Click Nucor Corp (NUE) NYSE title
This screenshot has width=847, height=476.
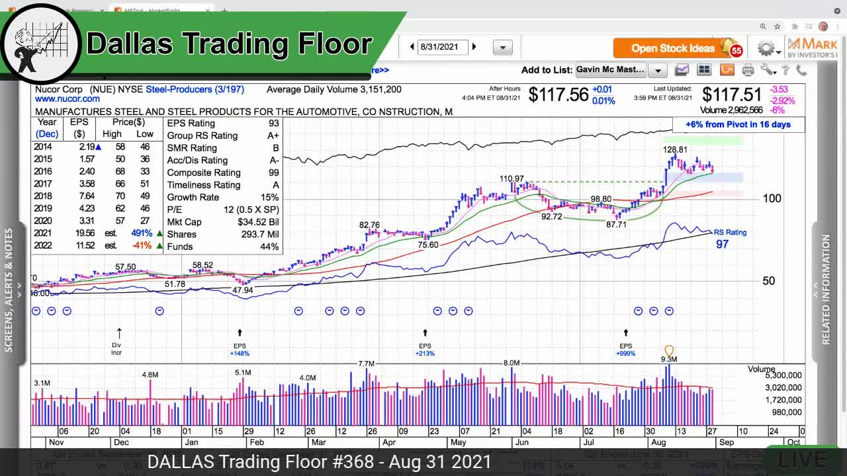[89, 89]
